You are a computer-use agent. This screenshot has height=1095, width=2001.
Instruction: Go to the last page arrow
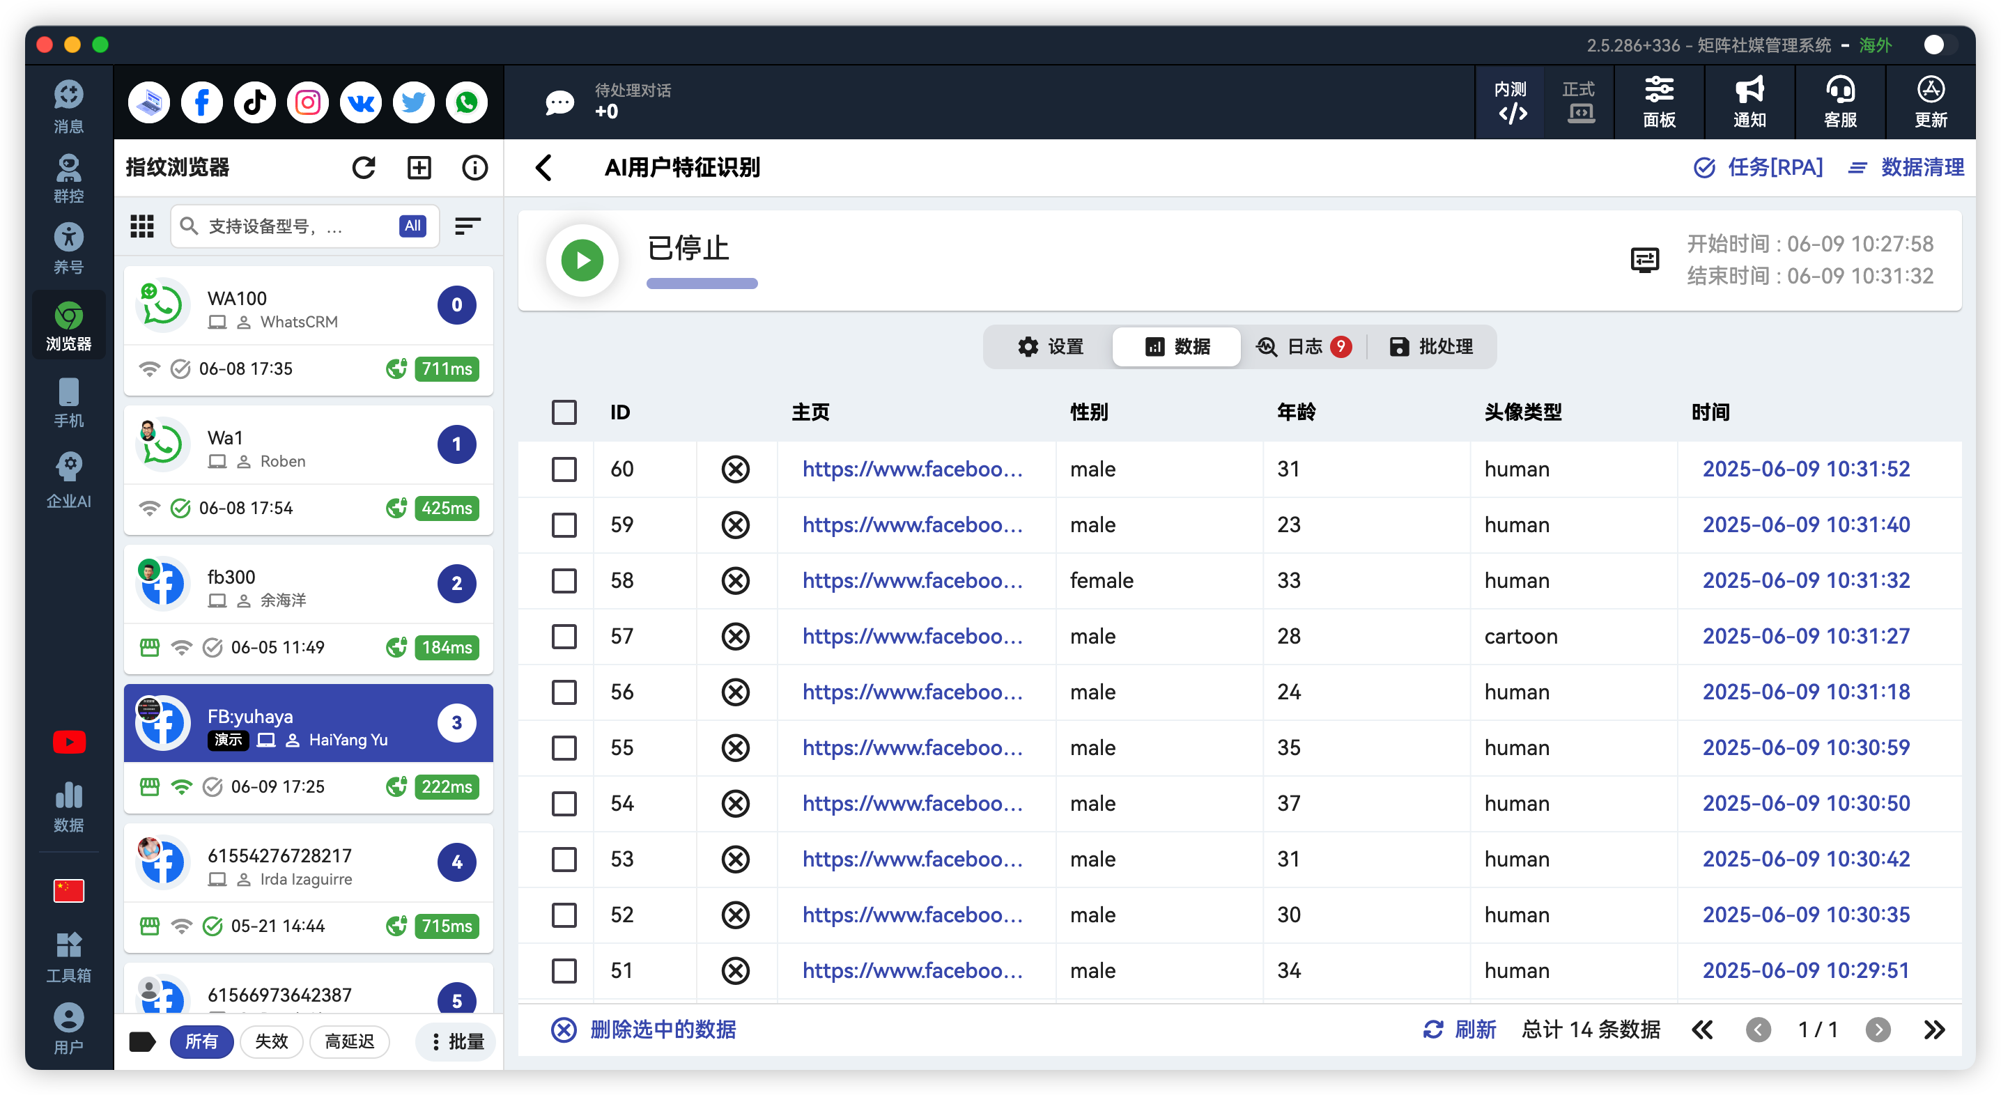click(x=1934, y=1030)
